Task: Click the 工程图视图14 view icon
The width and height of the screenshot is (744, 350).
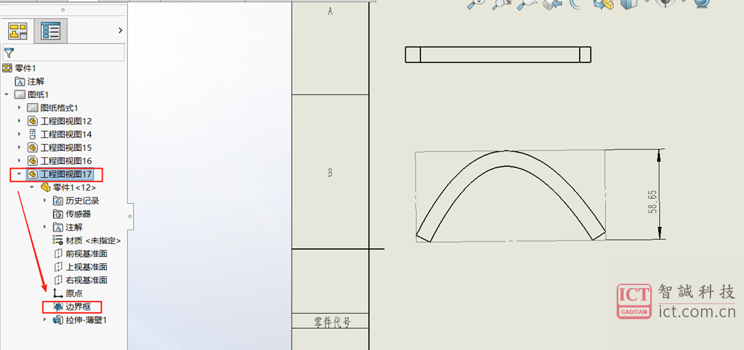Action: click(32, 134)
